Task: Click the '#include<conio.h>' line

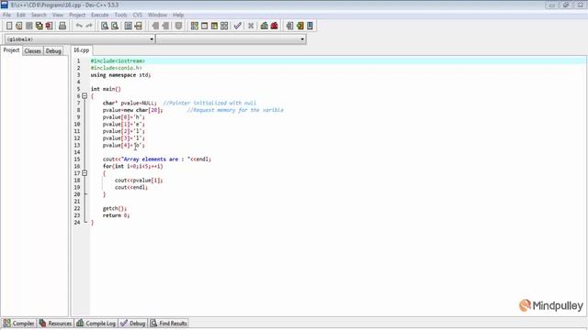Action: pyautogui.click(x=117, y=68)
